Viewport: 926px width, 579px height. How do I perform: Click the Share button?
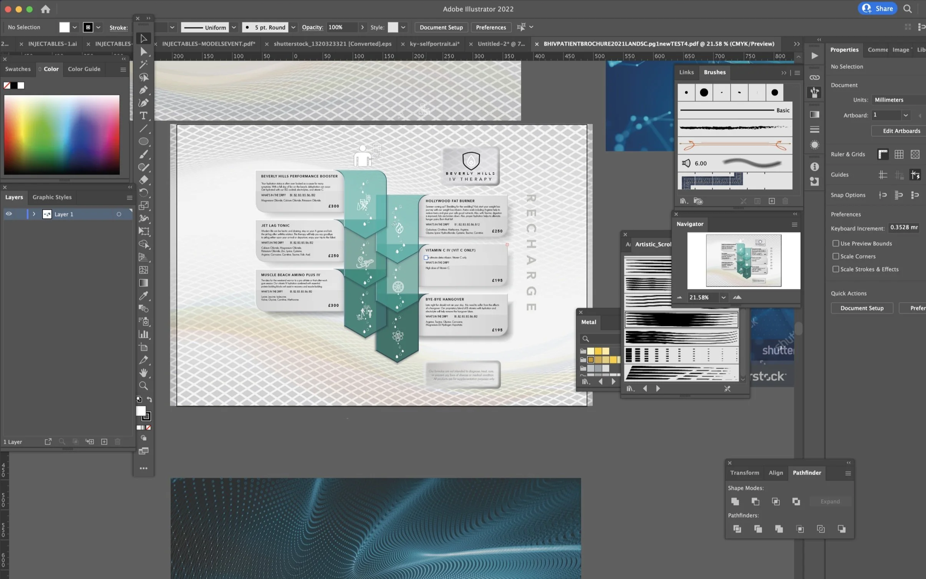click(x=877, y=8)
